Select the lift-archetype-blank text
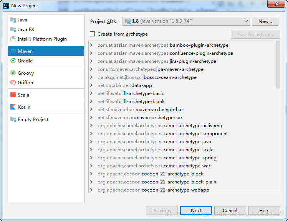Screen dimensions: 288x221 (x=143, y=101)
